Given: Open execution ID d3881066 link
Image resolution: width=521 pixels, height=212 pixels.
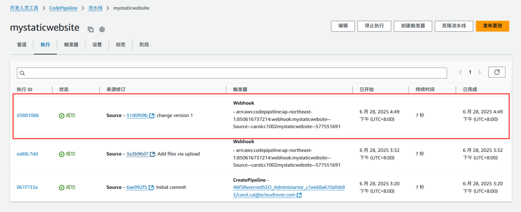Looking at the screenshot, I should click(28, 116).
